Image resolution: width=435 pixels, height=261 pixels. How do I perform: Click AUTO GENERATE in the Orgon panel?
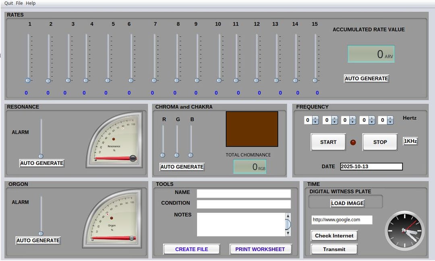pos(38,240)
